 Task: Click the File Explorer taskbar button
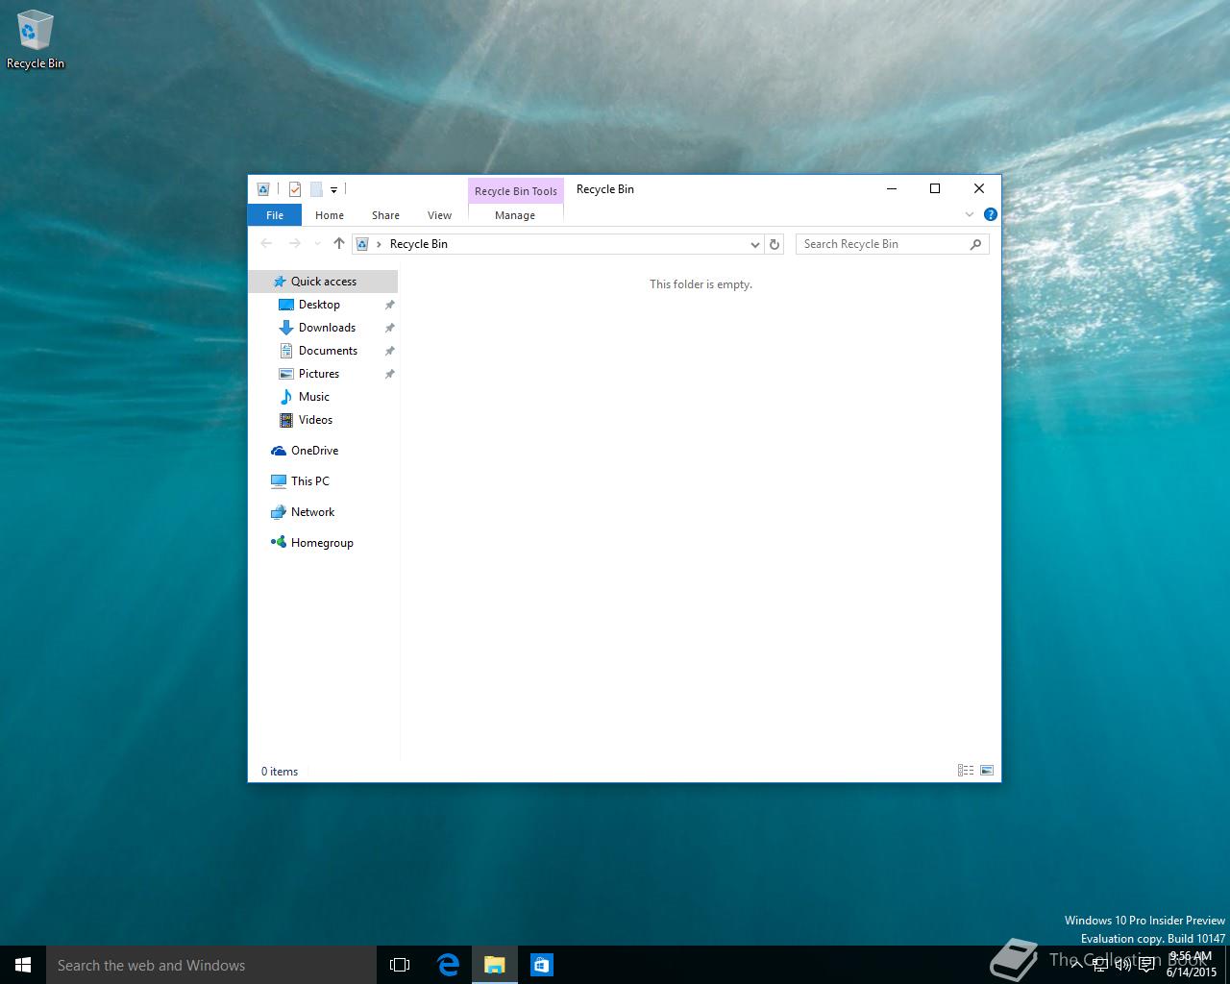click(x=495, y=965)
